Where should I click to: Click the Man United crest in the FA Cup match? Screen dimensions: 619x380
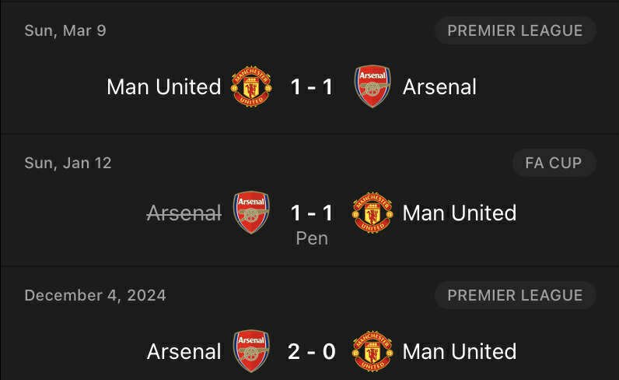coord(372,213)
